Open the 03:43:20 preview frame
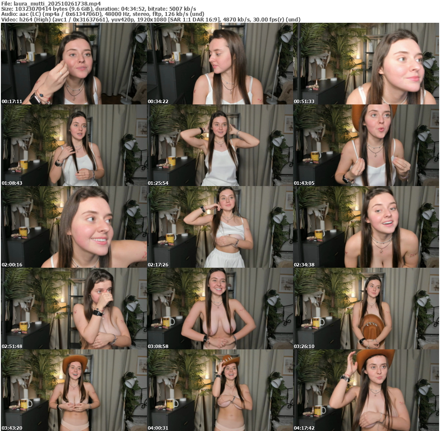 [x=74, y=390]
